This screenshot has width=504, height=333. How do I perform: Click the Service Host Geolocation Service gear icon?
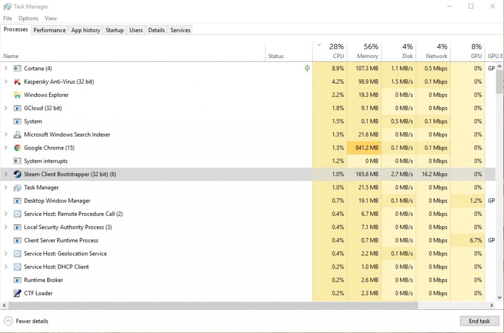[x=17, y=253]
